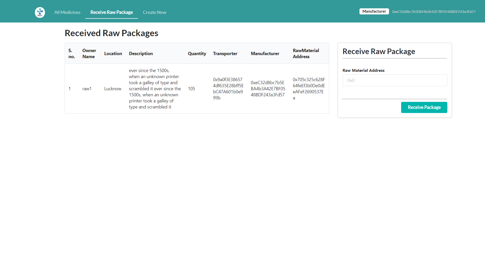This screenshot has height=273, width=485.
Task: Click the Received Raw Packages heading
Action: 111,33
